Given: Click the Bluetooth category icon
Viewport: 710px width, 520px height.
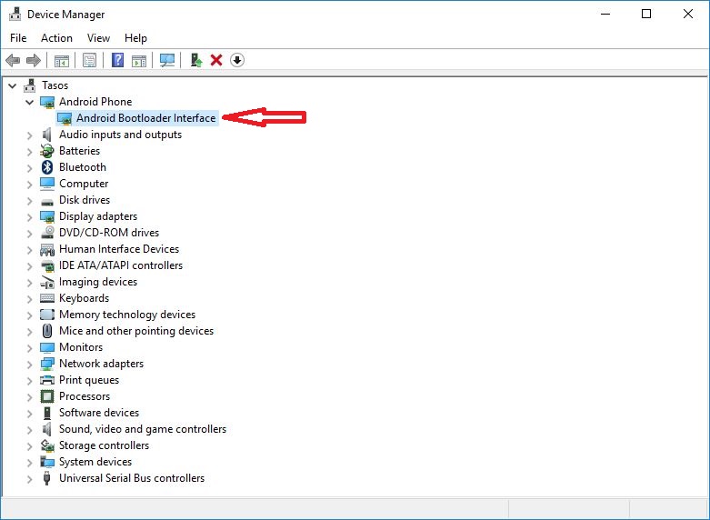Looking at the screenshot, I should (48, 167).
